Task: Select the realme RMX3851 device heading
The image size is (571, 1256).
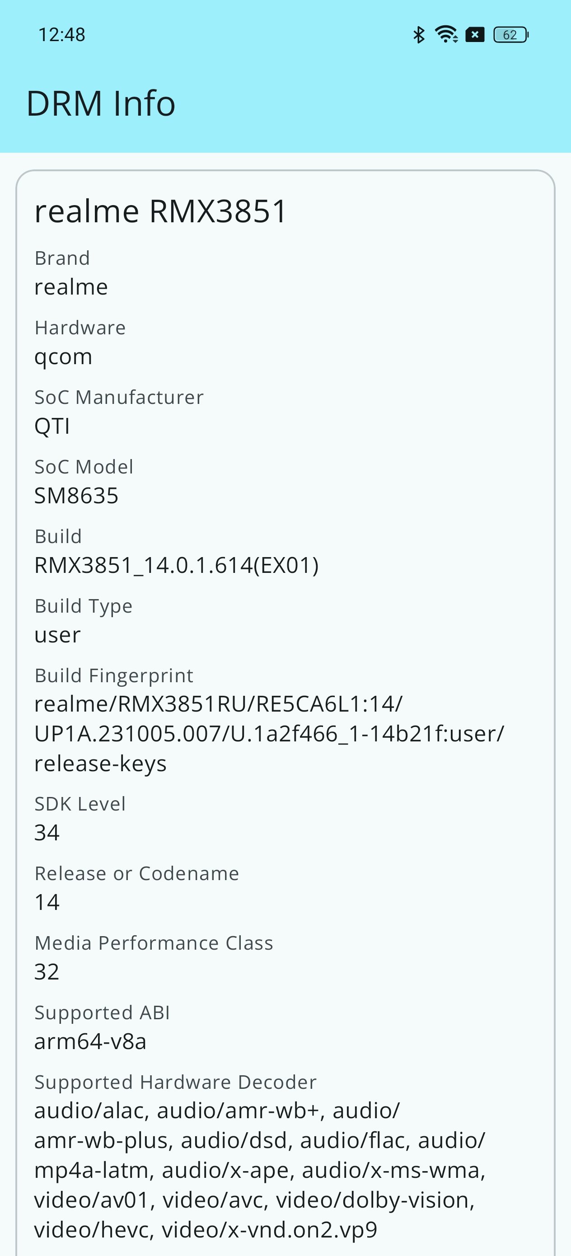Action: [x=160, y=211]
